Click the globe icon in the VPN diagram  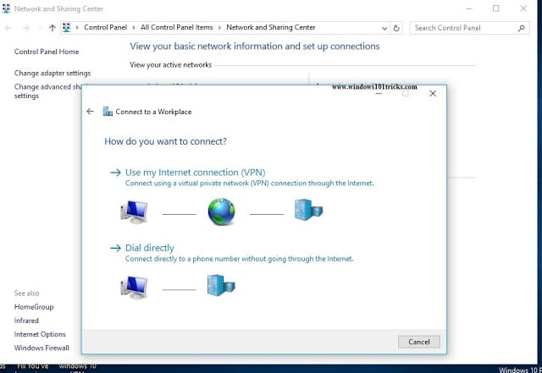coord(222,211)
